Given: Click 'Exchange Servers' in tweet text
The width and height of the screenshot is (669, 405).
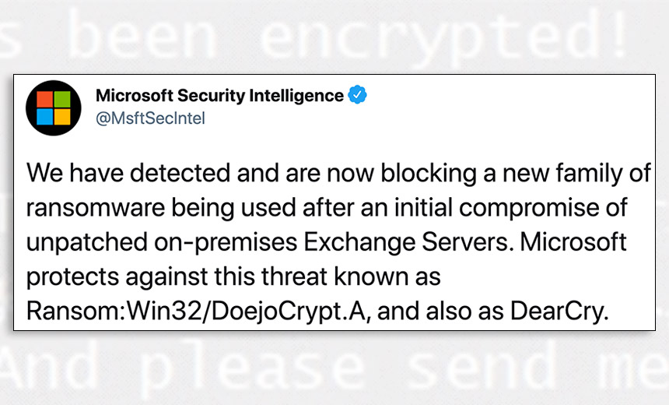Looking at the screenshot, I should (x=407, y=242).
